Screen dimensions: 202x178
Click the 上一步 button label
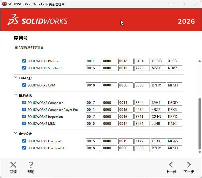(x=171, y=172)
